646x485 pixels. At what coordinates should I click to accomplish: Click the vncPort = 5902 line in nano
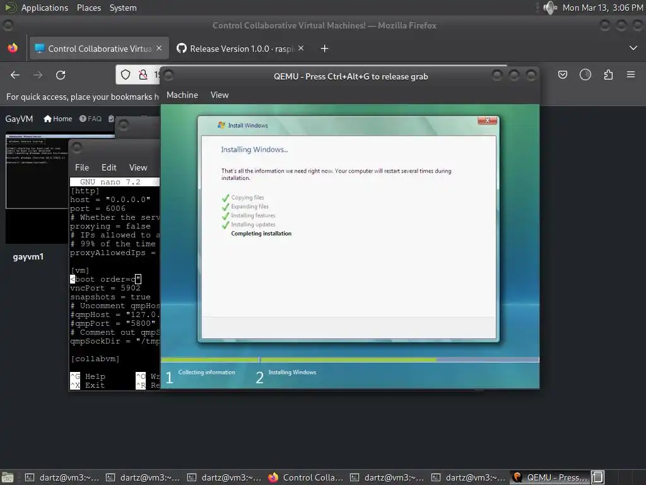pos(105,288)
